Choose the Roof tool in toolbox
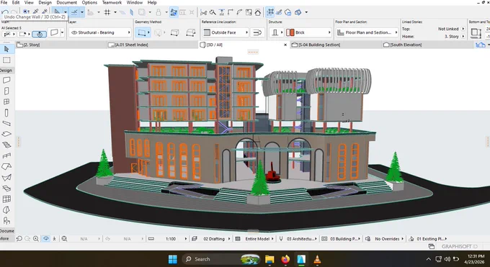Image resolution: width=490 pixels, height=267 pixels. click(x=6, y=166)
